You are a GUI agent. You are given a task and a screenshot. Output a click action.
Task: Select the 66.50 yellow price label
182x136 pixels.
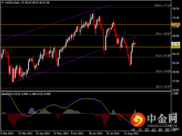point(176,47)
